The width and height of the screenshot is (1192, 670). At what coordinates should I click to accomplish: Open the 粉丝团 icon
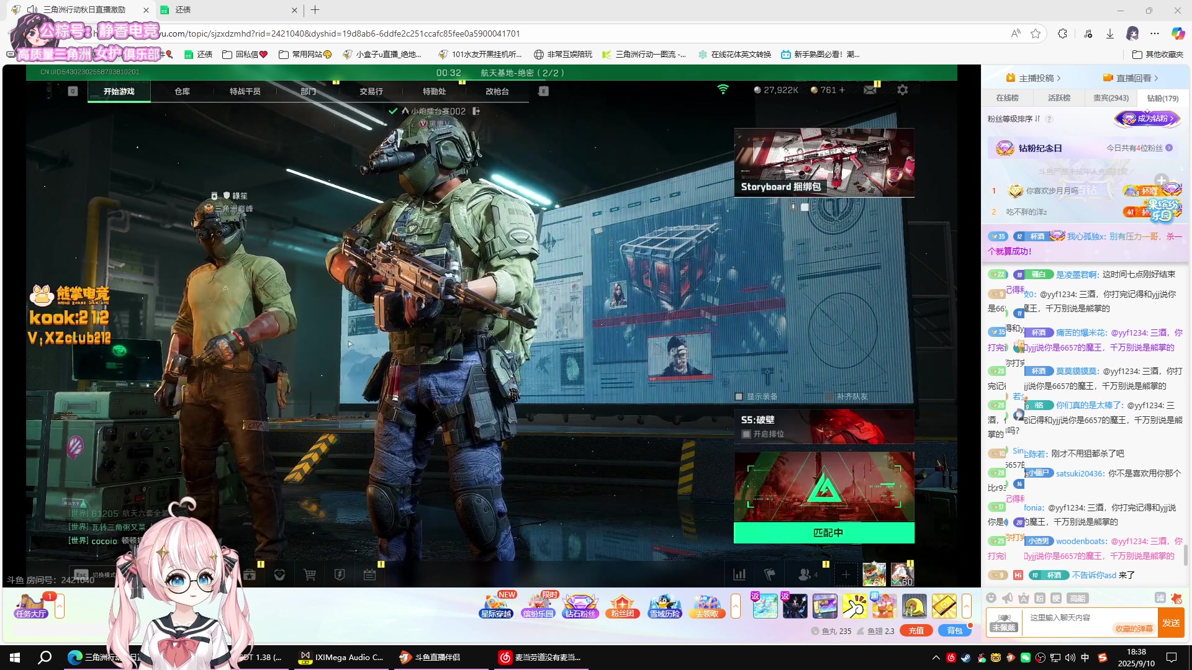pos(622,606)
